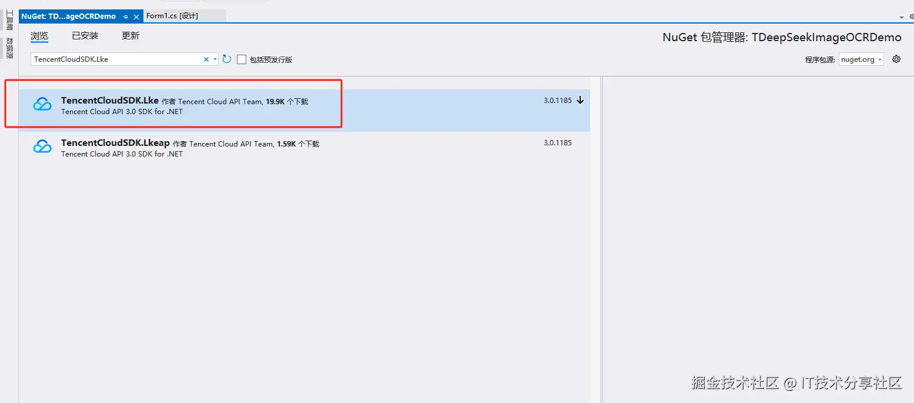Click the TencentCloudSDK.Lke cloud package icon
This screenshot has height=403, width=914.
[42, 105]
